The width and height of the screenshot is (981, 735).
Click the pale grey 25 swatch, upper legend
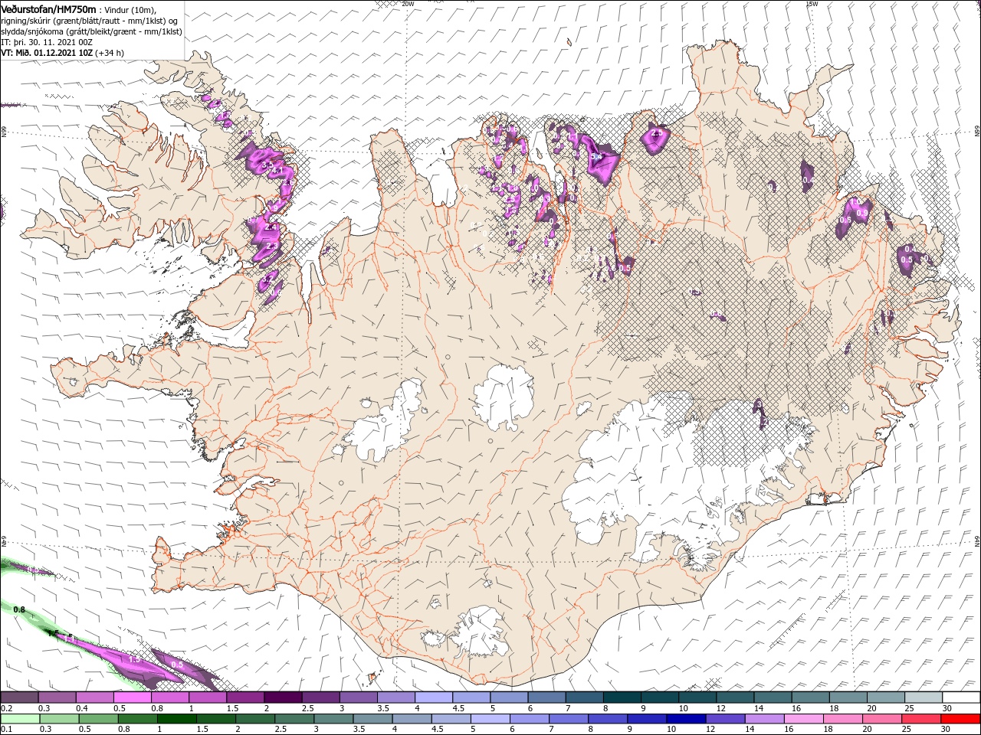pyautogui.click(x=924, y=697)
